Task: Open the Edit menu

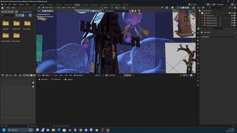Action: (x=10, y=4)
